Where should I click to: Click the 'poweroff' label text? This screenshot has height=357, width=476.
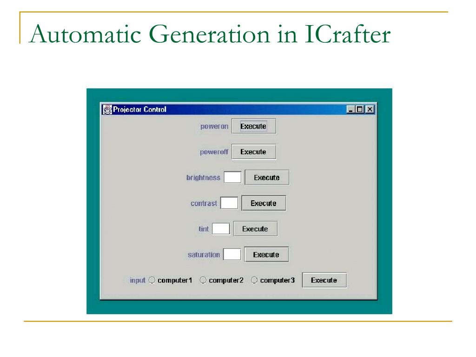click(214, 152)
